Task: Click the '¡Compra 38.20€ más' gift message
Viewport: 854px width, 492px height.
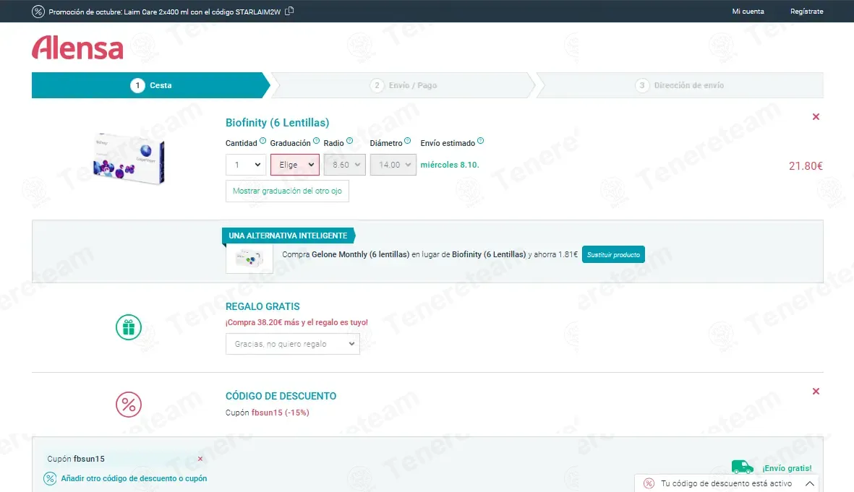Action: [x=296, y=322]
